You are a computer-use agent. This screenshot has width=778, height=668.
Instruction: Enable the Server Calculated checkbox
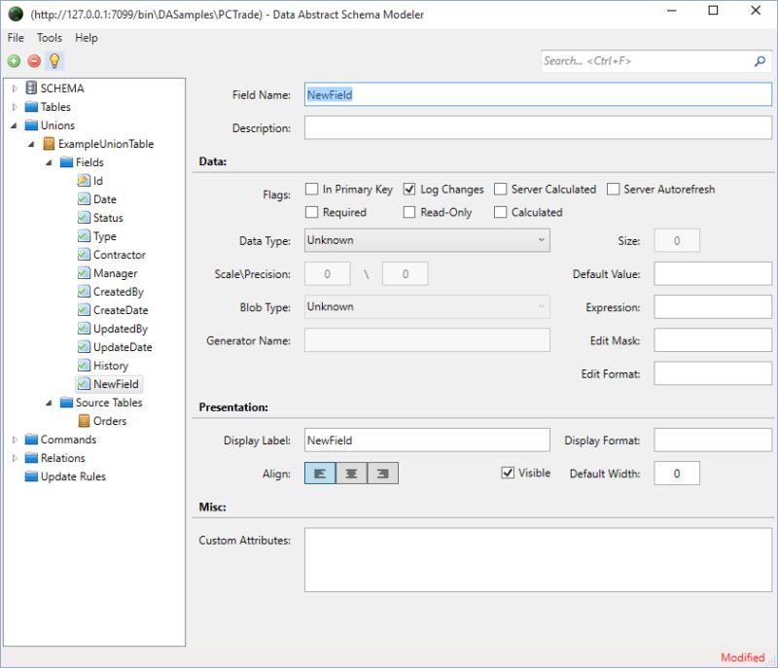click(500, 189)
